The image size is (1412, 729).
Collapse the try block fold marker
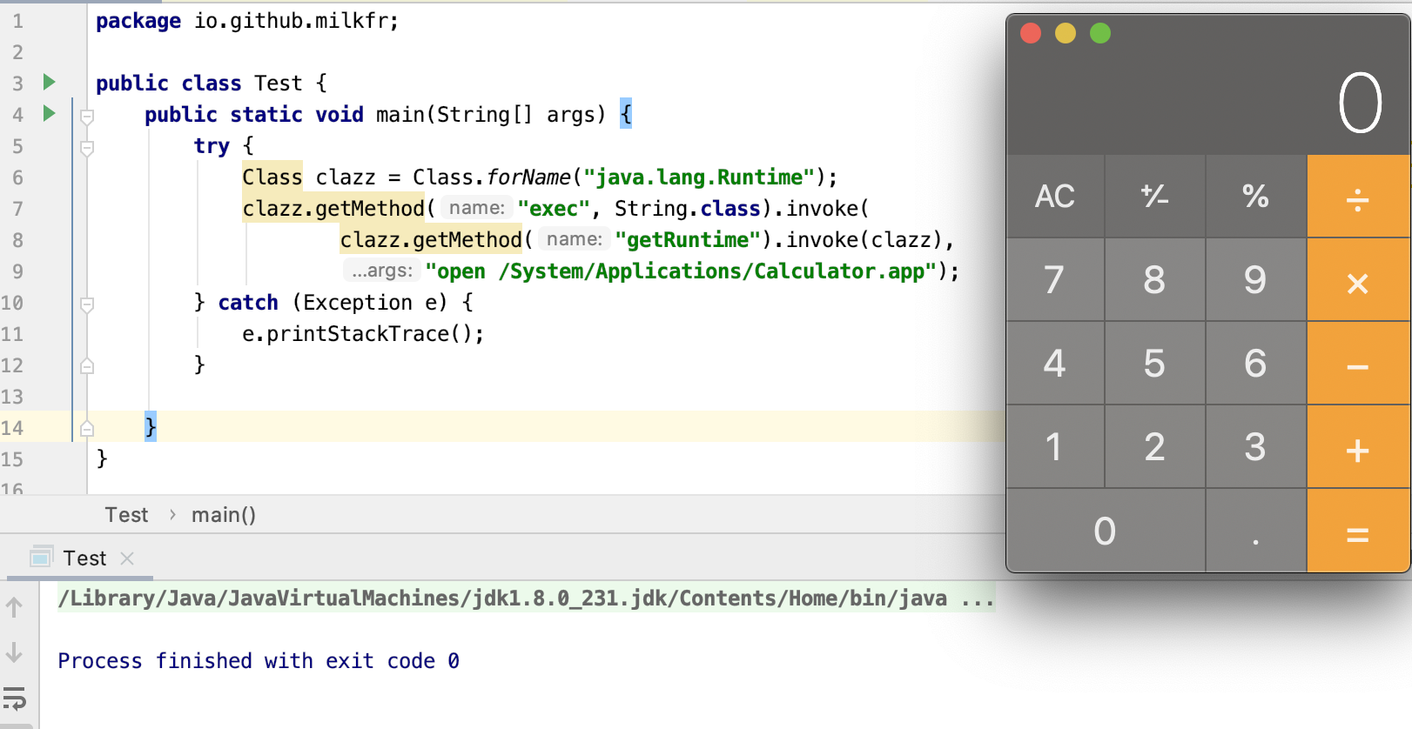point(87,148)
